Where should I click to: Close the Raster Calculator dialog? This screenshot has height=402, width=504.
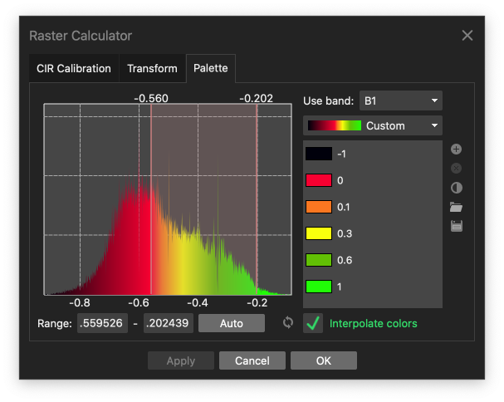coord(467,36)
